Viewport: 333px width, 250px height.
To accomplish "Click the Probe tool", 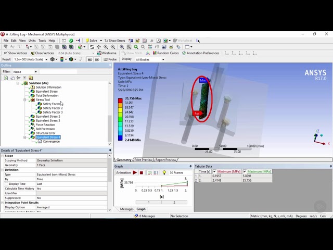I will [x=110, y=59].
